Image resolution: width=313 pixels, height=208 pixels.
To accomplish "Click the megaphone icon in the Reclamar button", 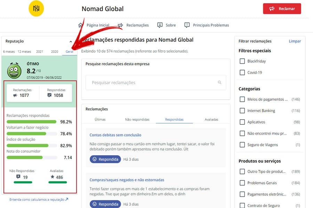I will [272, 9].
